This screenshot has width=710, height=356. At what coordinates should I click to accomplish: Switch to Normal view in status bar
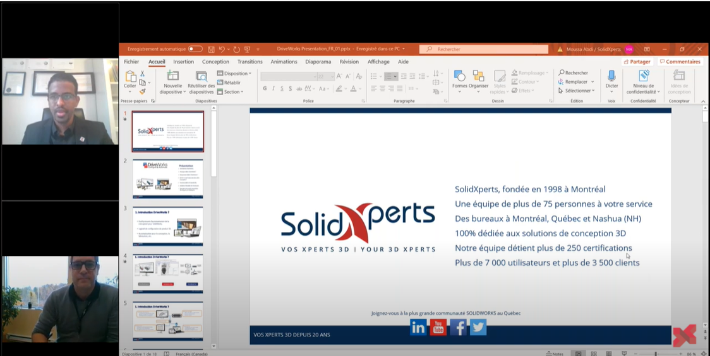[578, 353]
